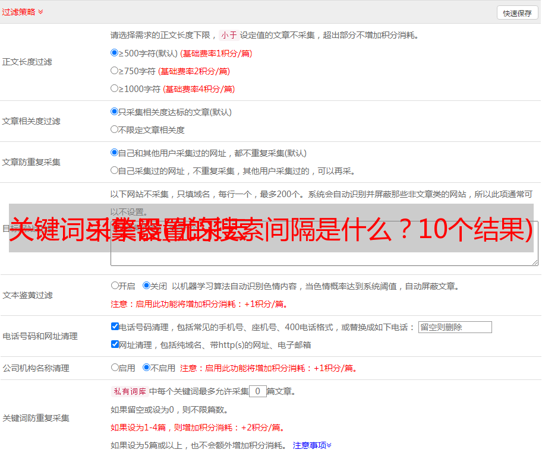Click the 快速保存 button

(517, 13)
